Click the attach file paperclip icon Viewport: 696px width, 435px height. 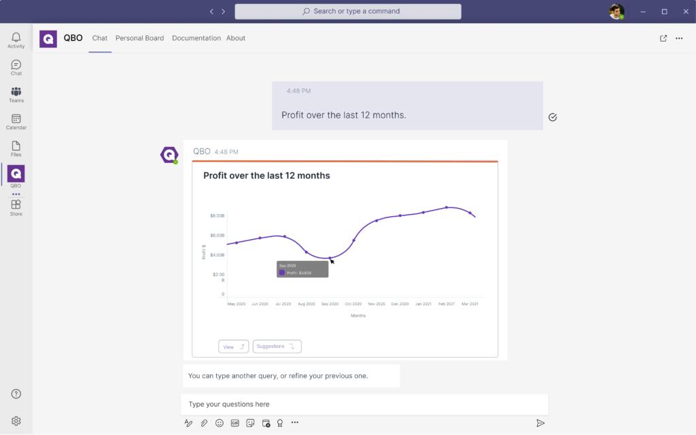click(204, 423)
